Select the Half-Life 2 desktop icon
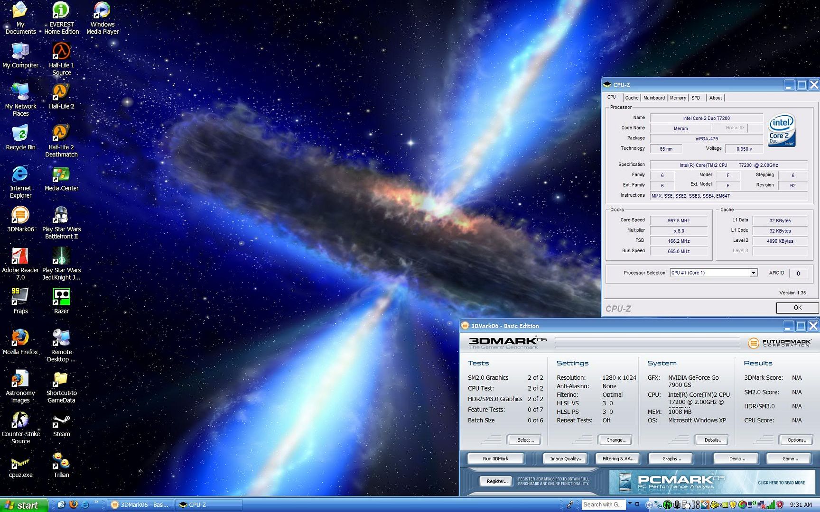Image resolution: width=820 pixels, height=512 pixels. coord(61,96)
